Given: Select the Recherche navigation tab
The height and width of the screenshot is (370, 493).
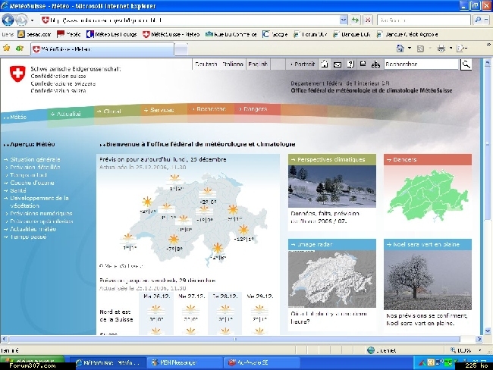Looking at the screenshot, I should [x=209, y=108].
